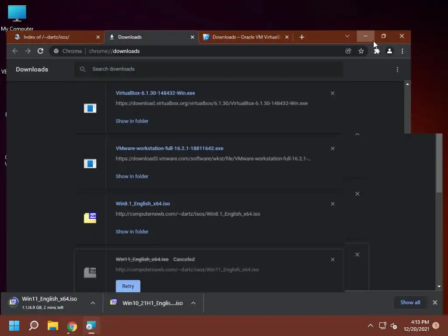This screenshot has height=336, width=448.
Task: Close the Index of /~dartz/isos/ tab
Action: click(x=98, y=37)
